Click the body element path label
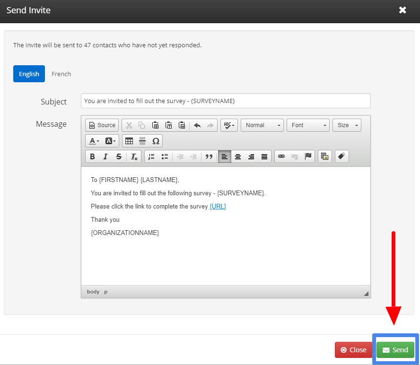 pyautogui.click(x=93, y=292)
